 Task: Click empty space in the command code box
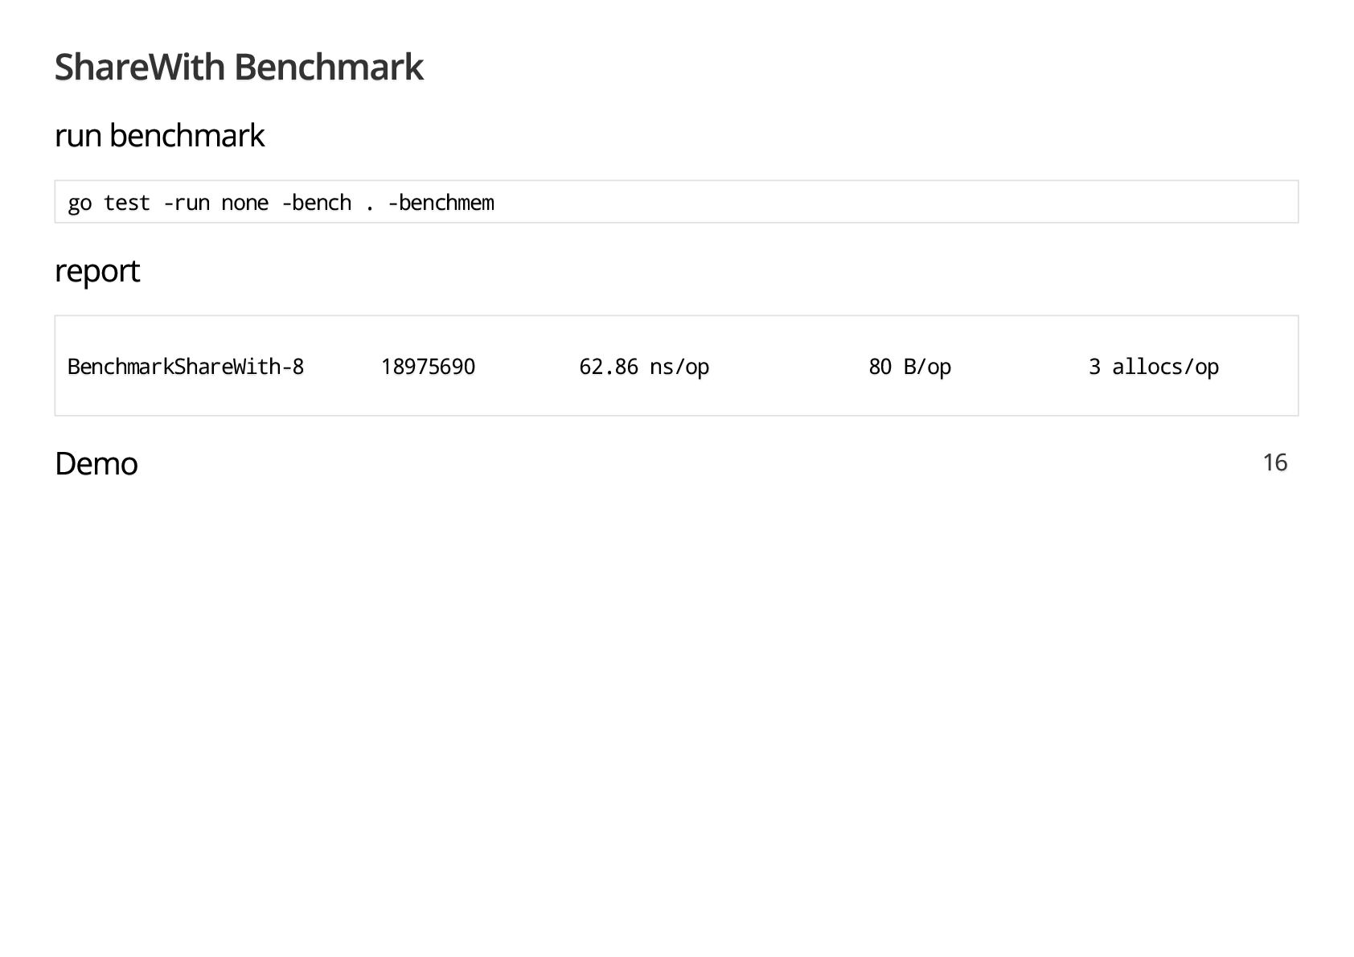pos(884,202)
